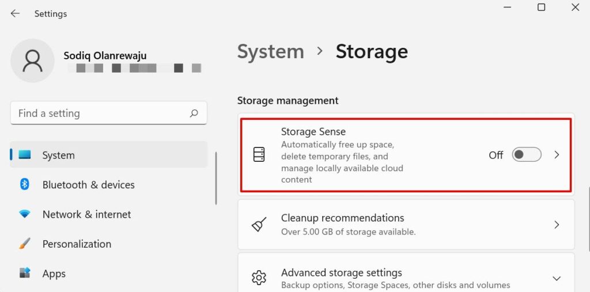Click the Bluetooth icon in the sidebar
This screenshot has width=590, height=292.
(x=25, y=184)
